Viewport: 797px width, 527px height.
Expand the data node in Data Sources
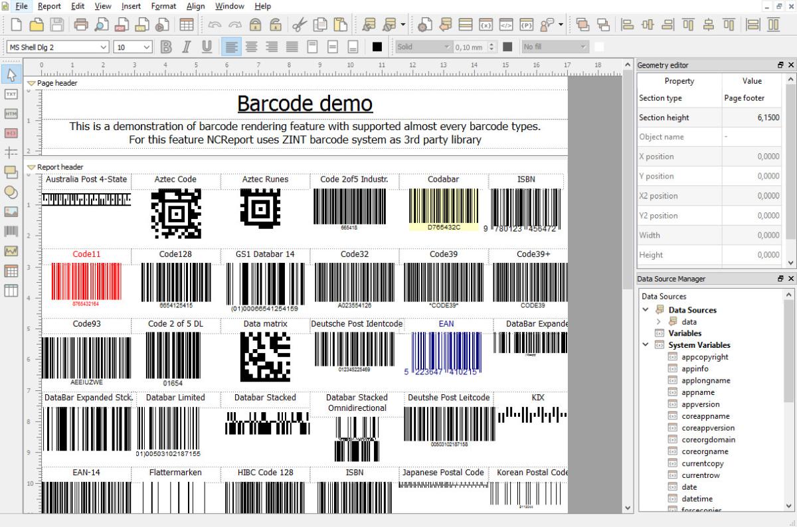659,322
